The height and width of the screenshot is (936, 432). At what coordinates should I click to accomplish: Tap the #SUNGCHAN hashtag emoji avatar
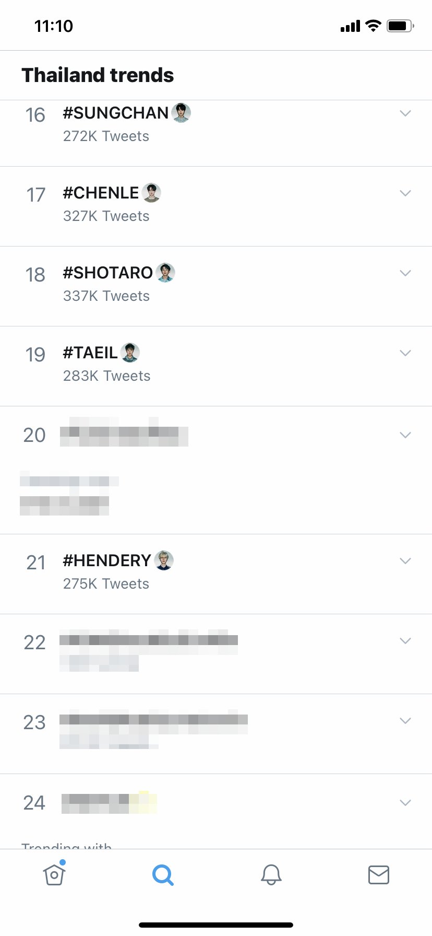(181, 113)
